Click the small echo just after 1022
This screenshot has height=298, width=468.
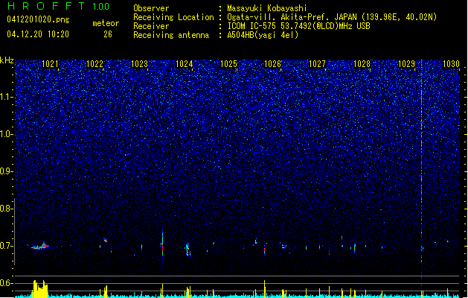tap(105, 240)
